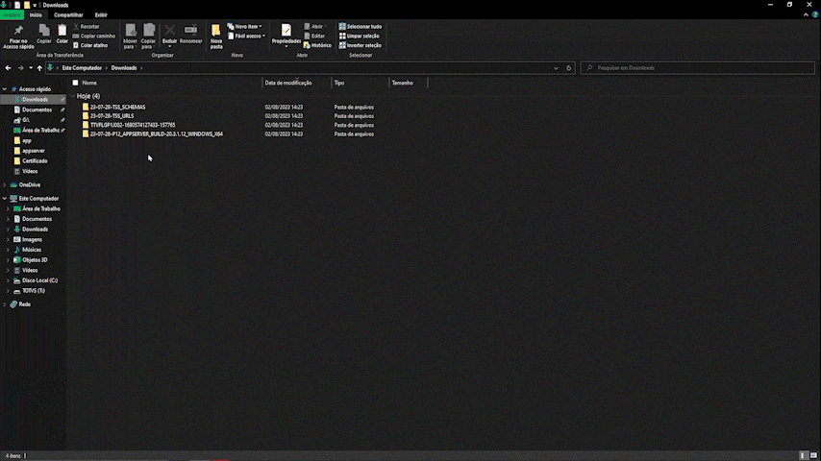
Task: Open address bar history dropdown
Action: [556, 67]
